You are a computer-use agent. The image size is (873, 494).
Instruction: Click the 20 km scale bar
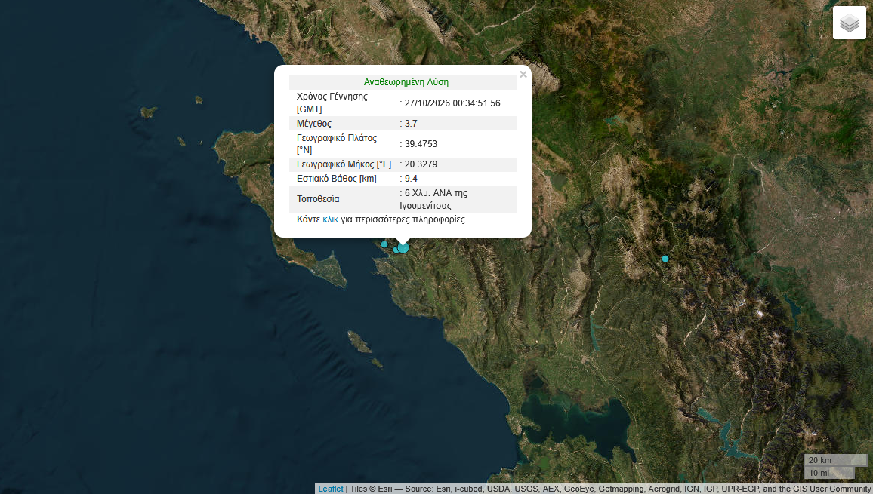tap(835, 460)
